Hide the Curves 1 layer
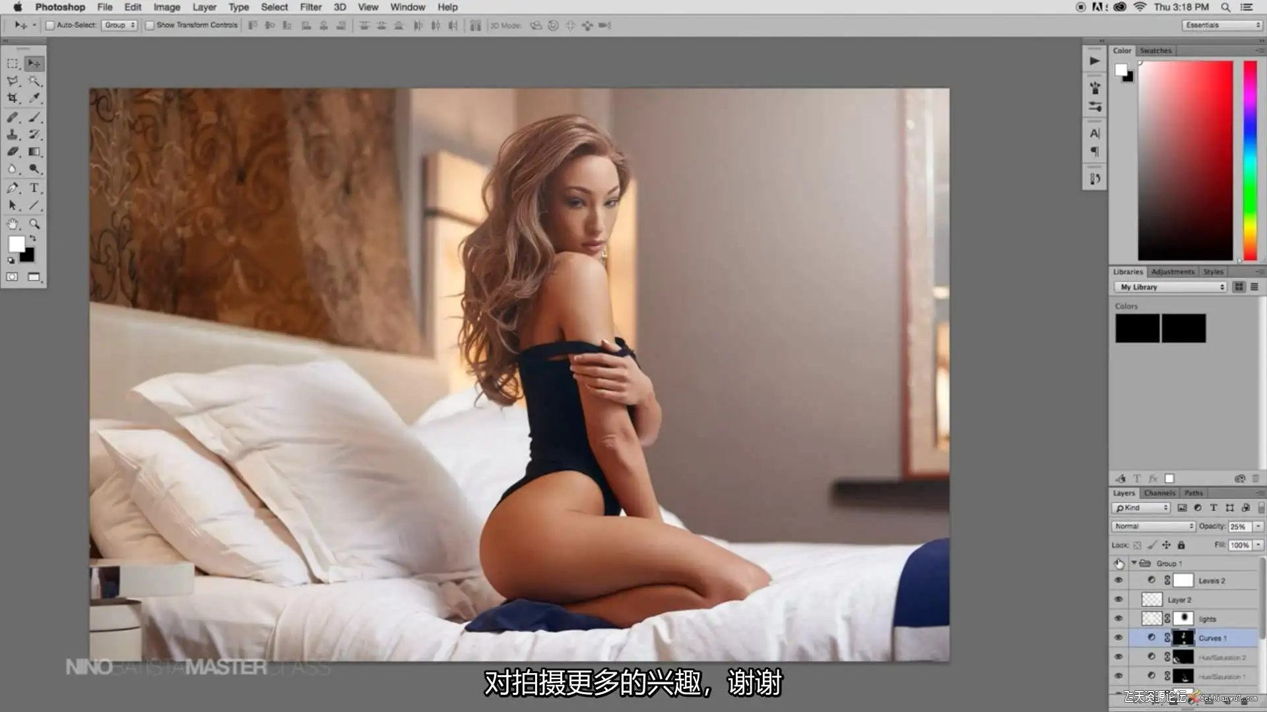The width and height of the screenshot is (1267, 712). pyautogui.click(x=1119, y=638)
